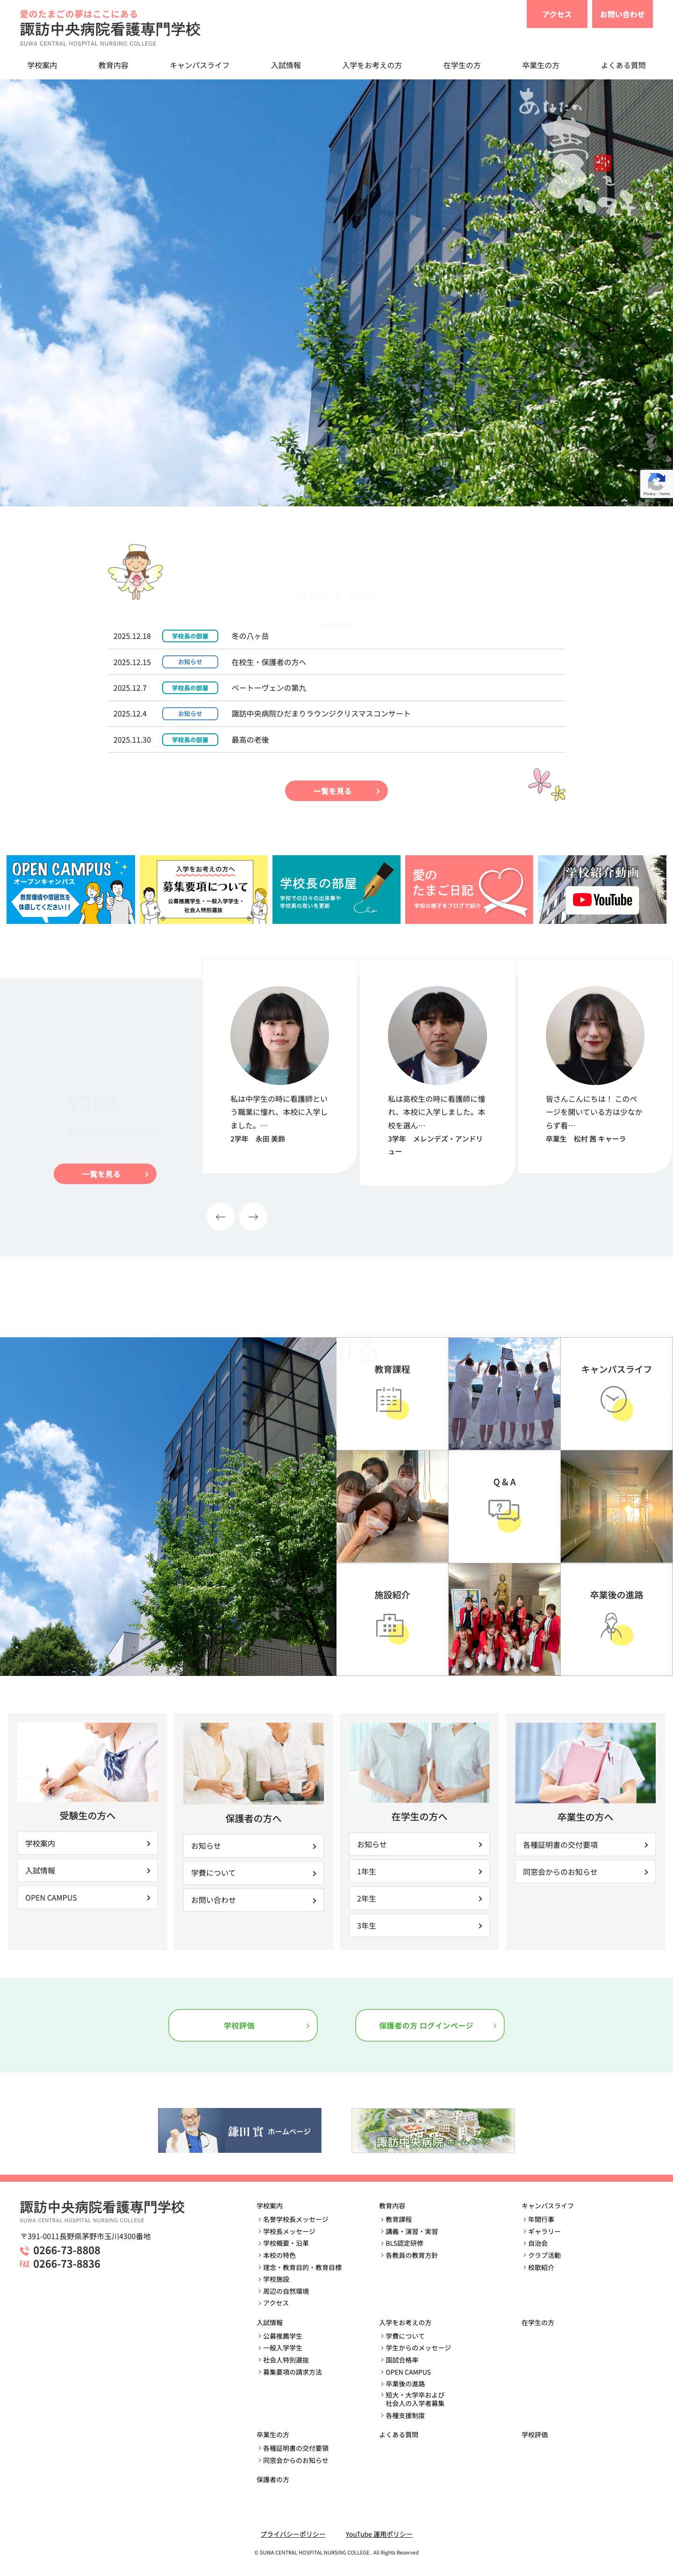Expand お問い合わせ under 保護者の方へ
673x2576 pixels.
coord(253,1900)
